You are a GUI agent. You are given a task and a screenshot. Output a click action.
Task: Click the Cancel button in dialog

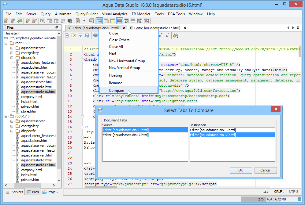pyautogui.click(x=265, y=170)
